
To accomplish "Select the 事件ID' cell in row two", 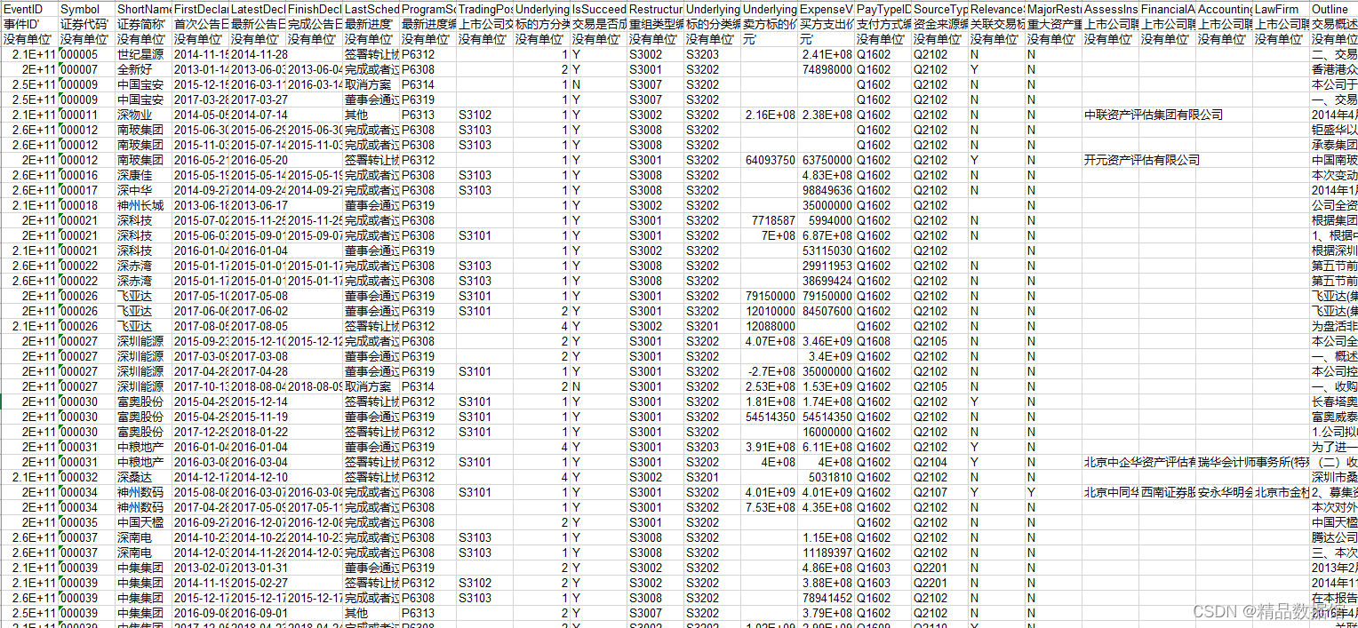I will [28, 24].
